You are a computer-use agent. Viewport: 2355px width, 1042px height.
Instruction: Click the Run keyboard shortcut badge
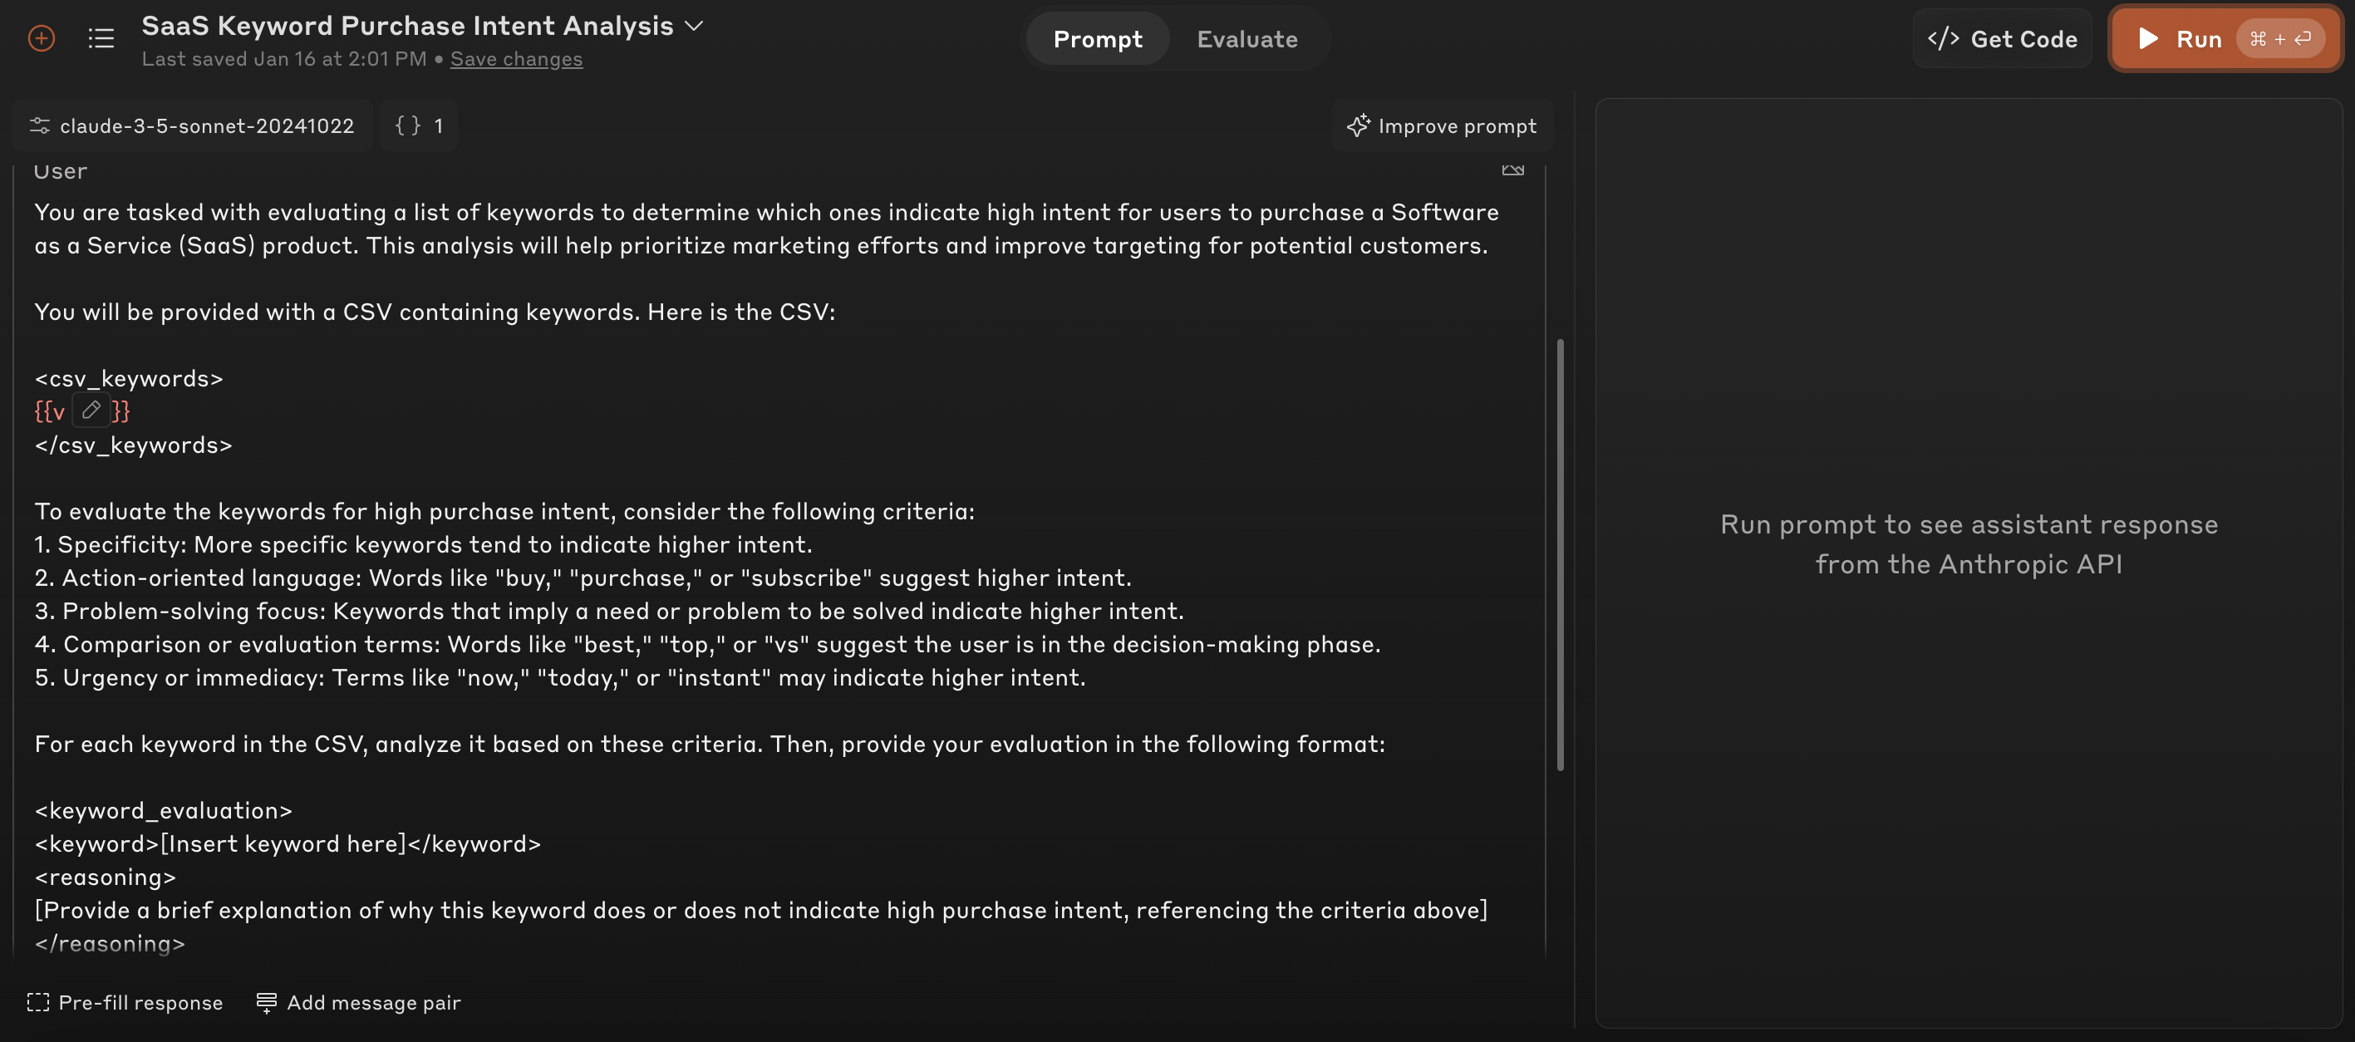click(2280, 38)
